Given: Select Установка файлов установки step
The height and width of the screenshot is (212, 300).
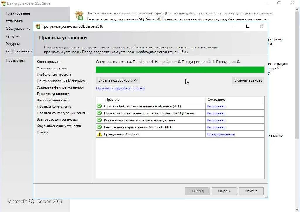Looking at the screenshot, I should click(x=60, y=87).
